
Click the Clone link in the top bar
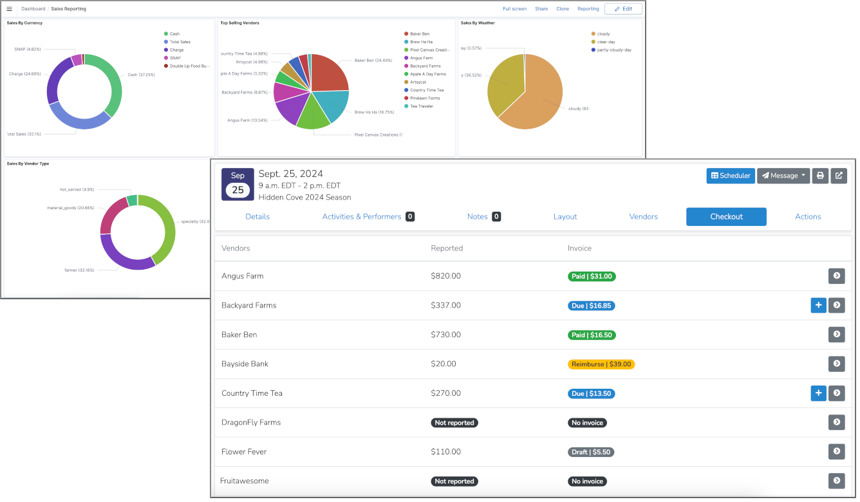click(x=562, y=8)
